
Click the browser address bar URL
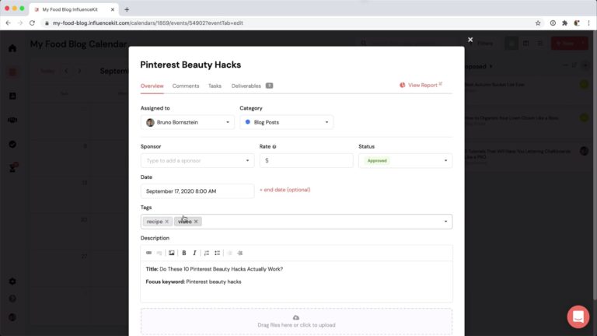point(148,23)
